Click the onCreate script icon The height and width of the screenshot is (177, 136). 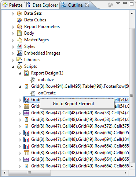(x=33, y=93)
